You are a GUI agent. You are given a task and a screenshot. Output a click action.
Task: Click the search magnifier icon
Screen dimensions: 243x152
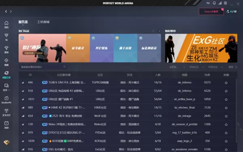tap(65, 67)
